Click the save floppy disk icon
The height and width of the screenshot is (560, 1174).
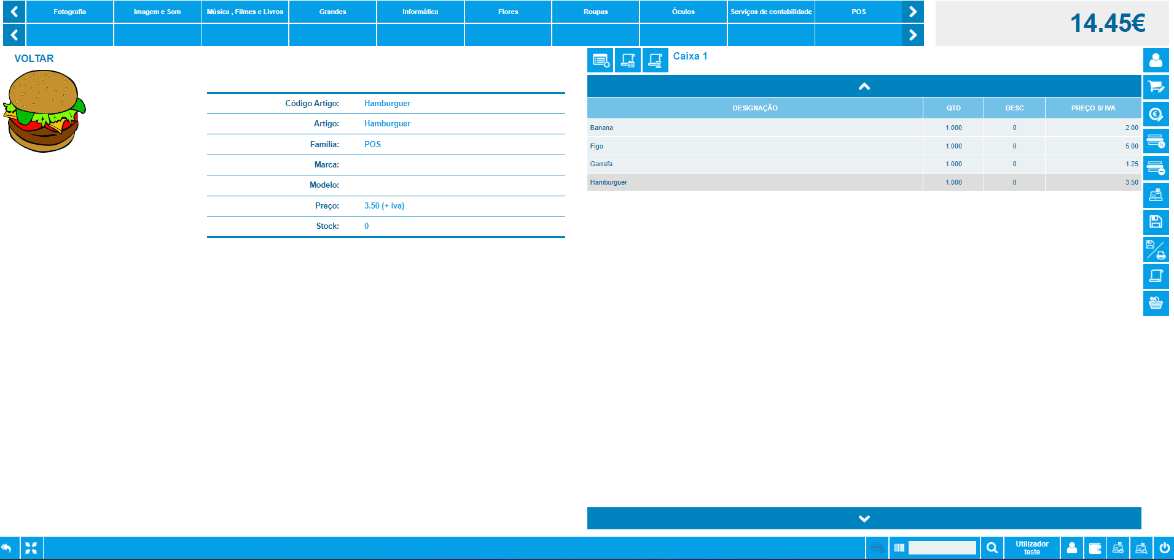pos(1156,222)
